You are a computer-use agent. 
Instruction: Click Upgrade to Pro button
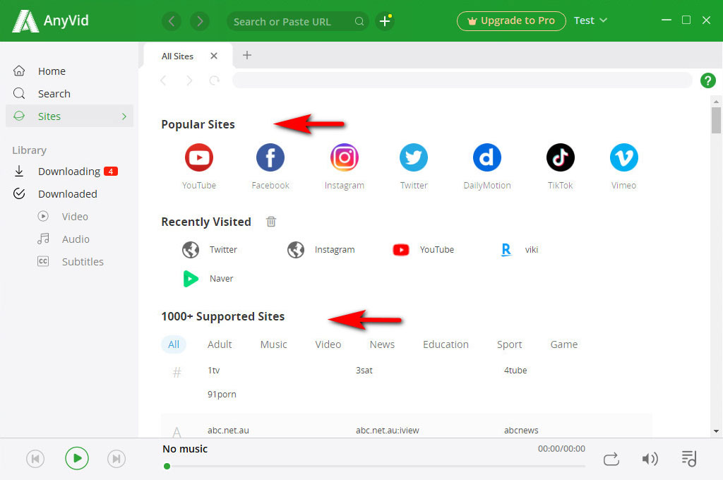[x=511, y=21]
